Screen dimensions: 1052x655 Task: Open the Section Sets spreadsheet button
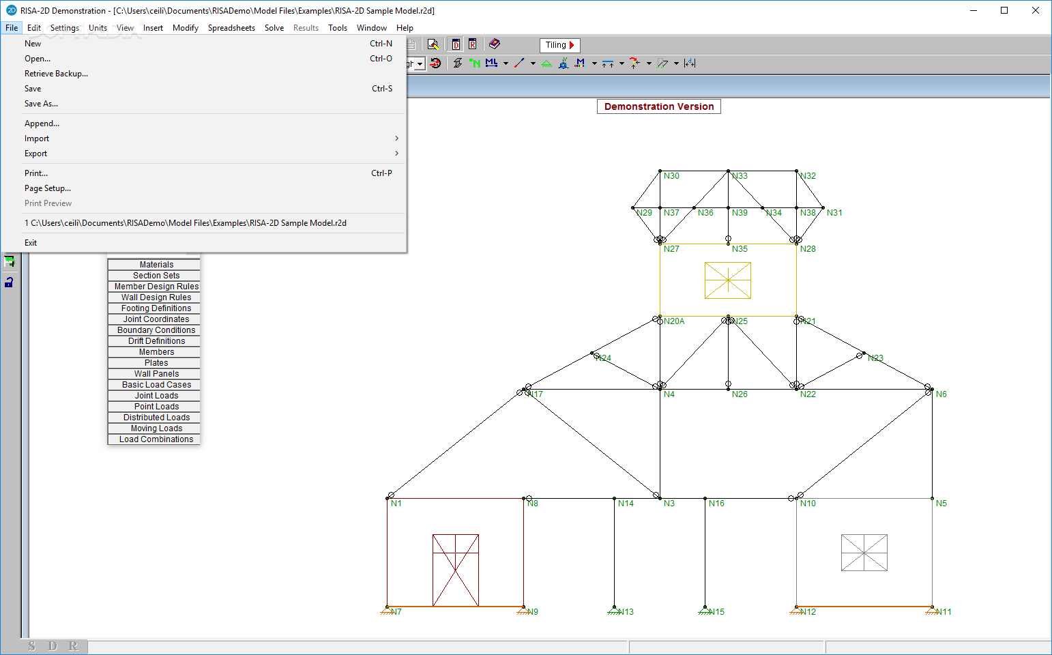(x=154, y=276)
